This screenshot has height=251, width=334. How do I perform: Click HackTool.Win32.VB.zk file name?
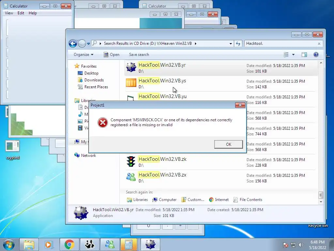point(162,159)
